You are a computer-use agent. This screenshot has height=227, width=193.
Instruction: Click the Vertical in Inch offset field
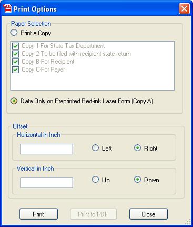point(47,183)
